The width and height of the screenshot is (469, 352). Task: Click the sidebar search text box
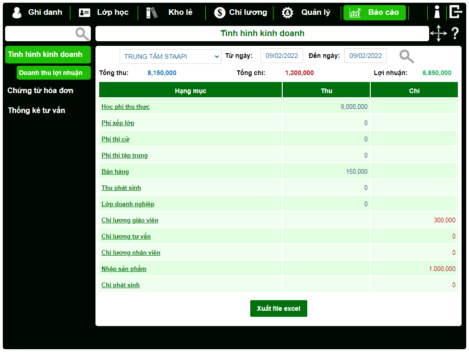[x=40, y=34]
